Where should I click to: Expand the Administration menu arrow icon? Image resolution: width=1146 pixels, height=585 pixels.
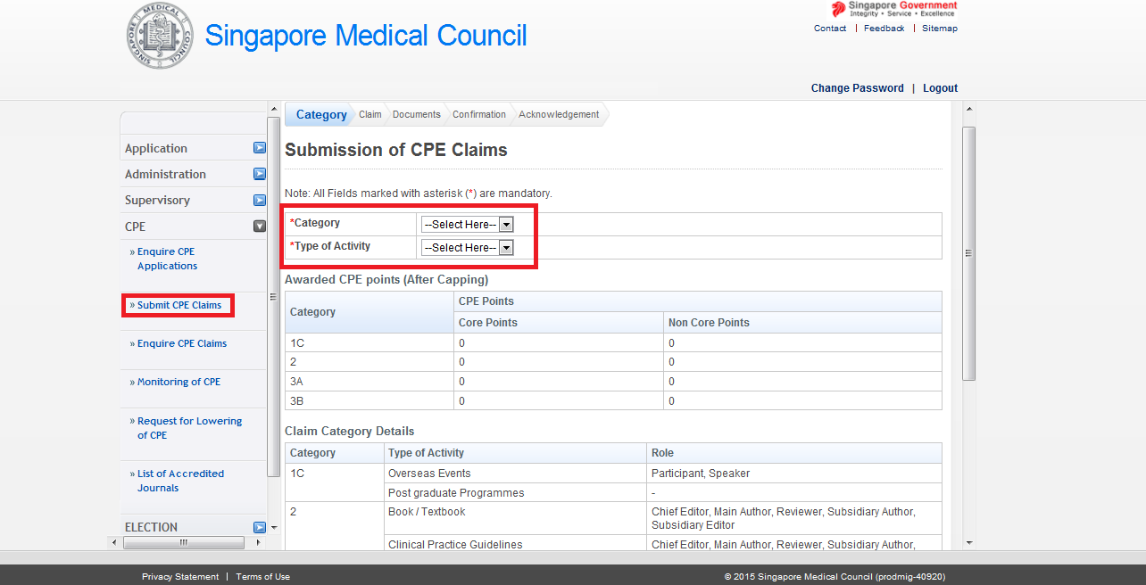pos(260,174)
